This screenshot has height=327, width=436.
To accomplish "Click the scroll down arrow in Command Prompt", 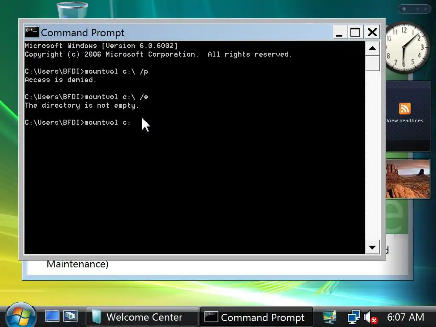I will click(372, 247).
